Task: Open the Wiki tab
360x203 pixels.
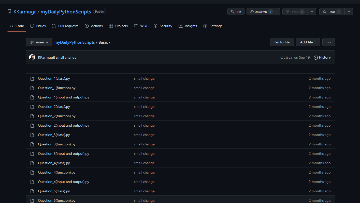Action: [x=141, y=26]
